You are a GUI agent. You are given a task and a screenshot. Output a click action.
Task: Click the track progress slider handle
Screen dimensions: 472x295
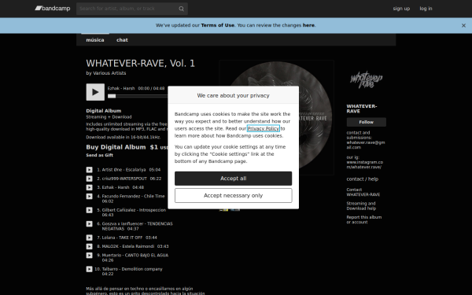(x=112, y=96)
